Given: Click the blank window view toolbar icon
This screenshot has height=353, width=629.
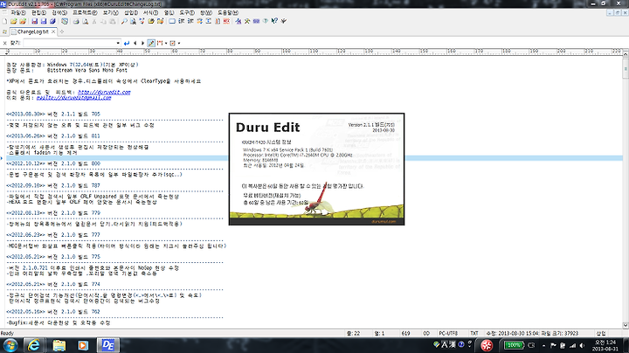Looking at the screenshot, I should [x=172, y=21].
